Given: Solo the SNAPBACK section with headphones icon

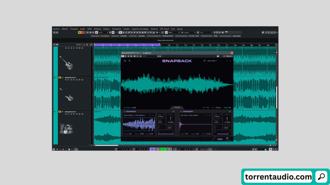Looking at the screenshot, I should pos(173,111).
